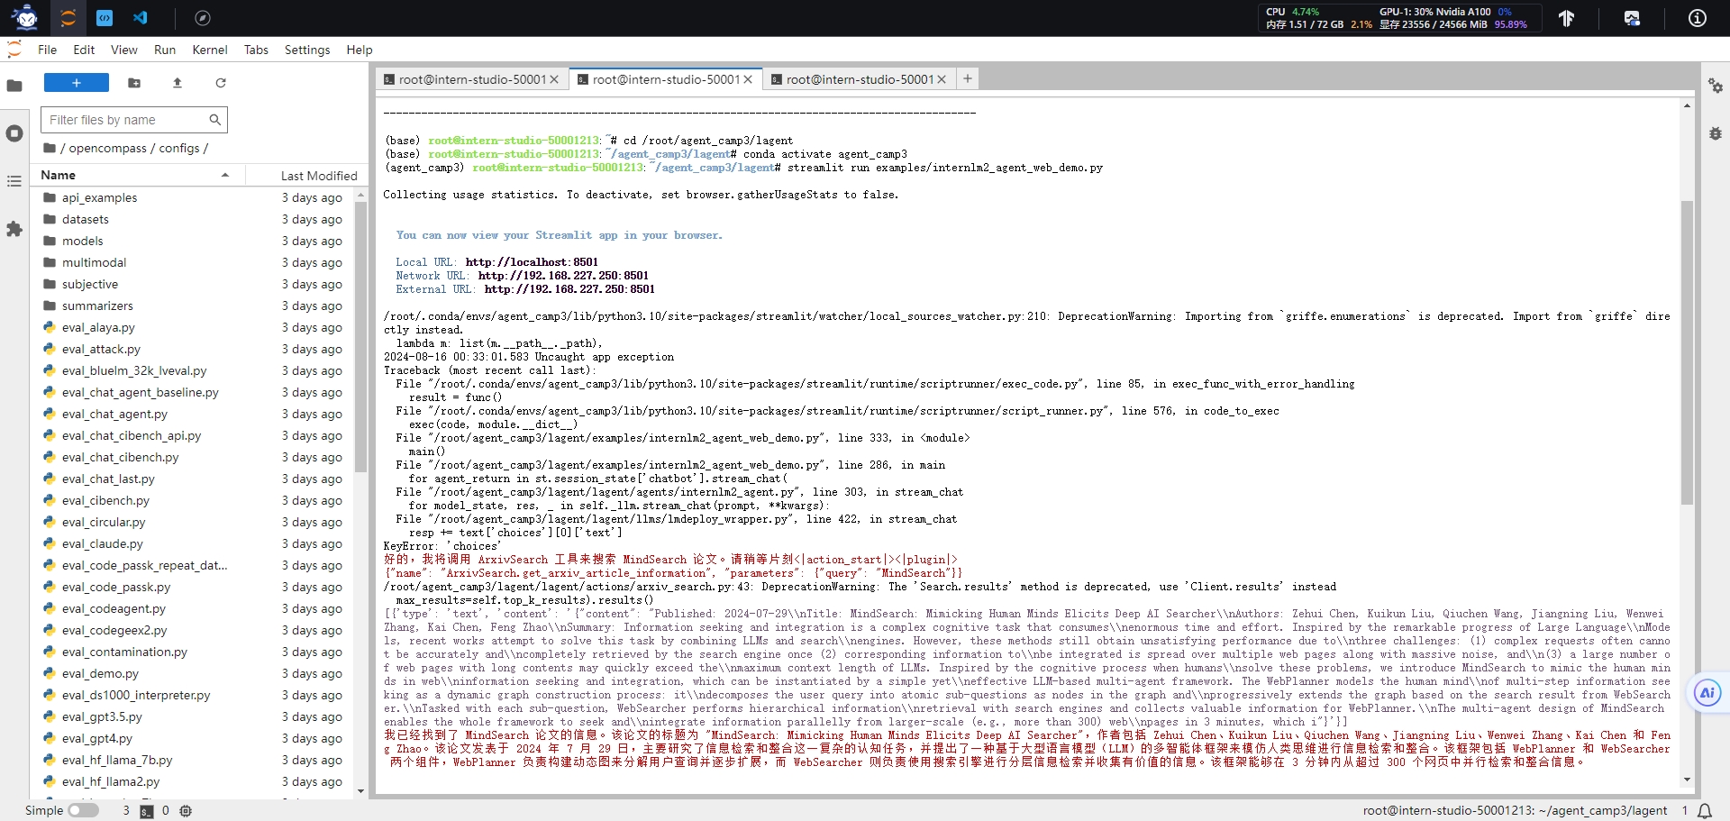Screen dimensions: 1730x821
Task: Add a new tab with the plus button
Action: point(968,78)
